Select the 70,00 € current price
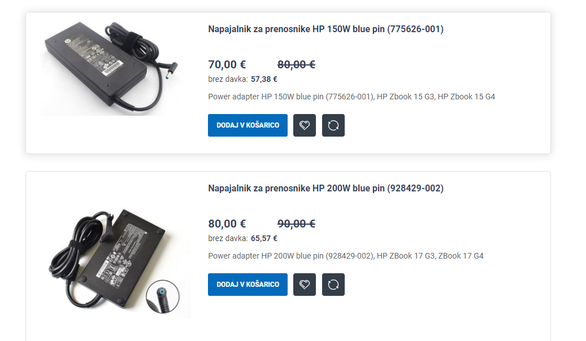The image size is (586, 341). point(227,64)
